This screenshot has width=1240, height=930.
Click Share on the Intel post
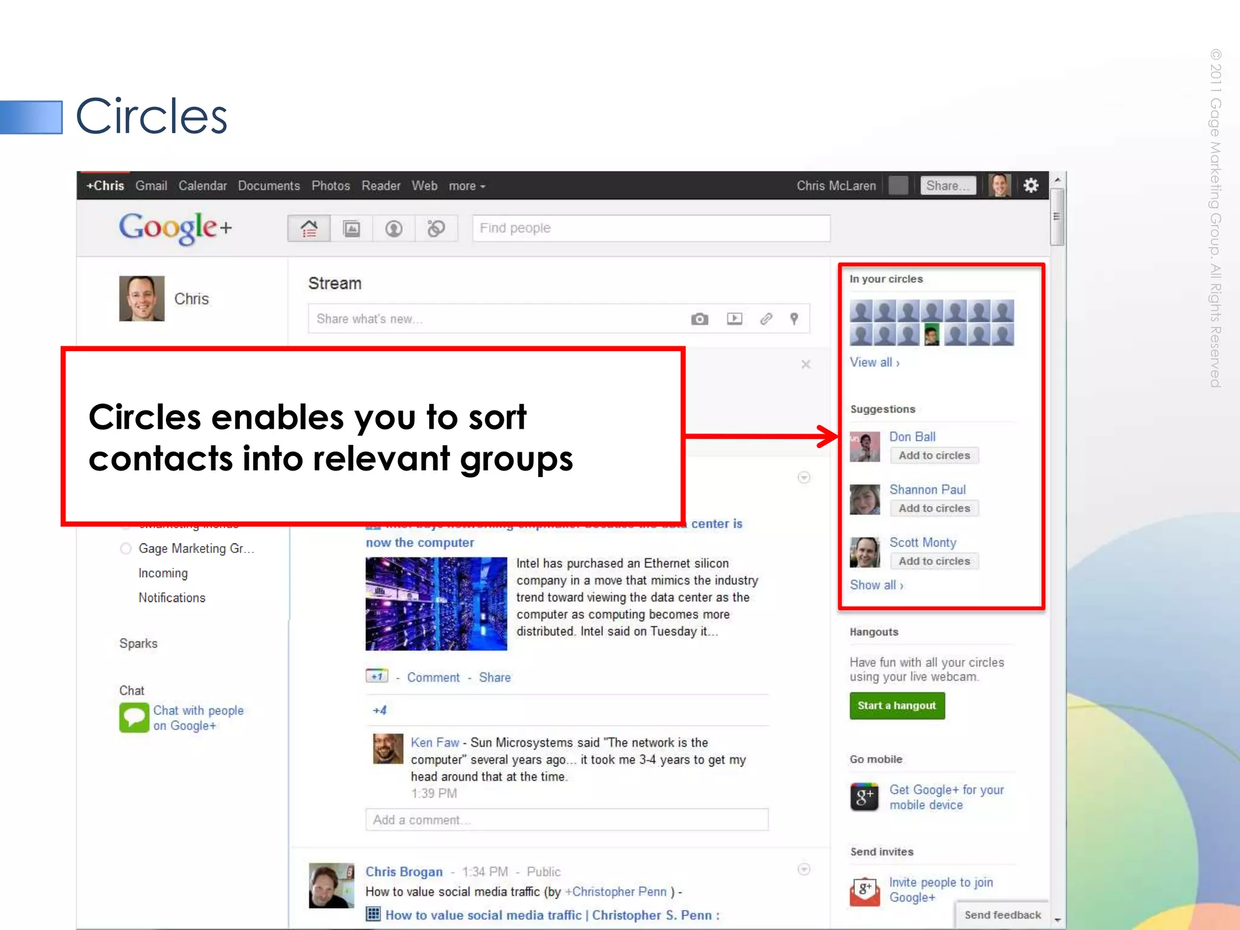click(x=495, y=677)
